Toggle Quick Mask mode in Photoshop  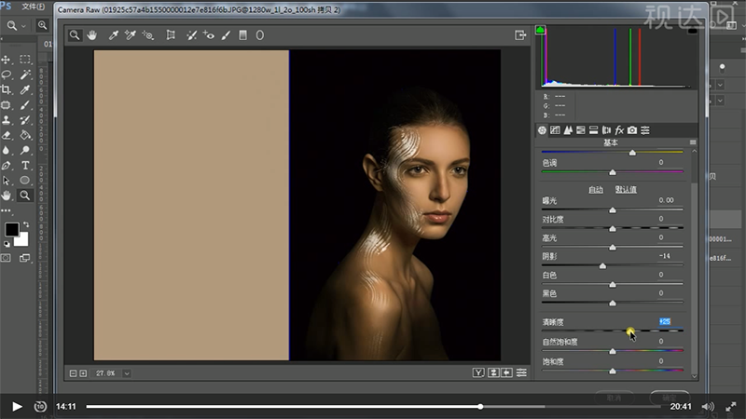point(6,258)
